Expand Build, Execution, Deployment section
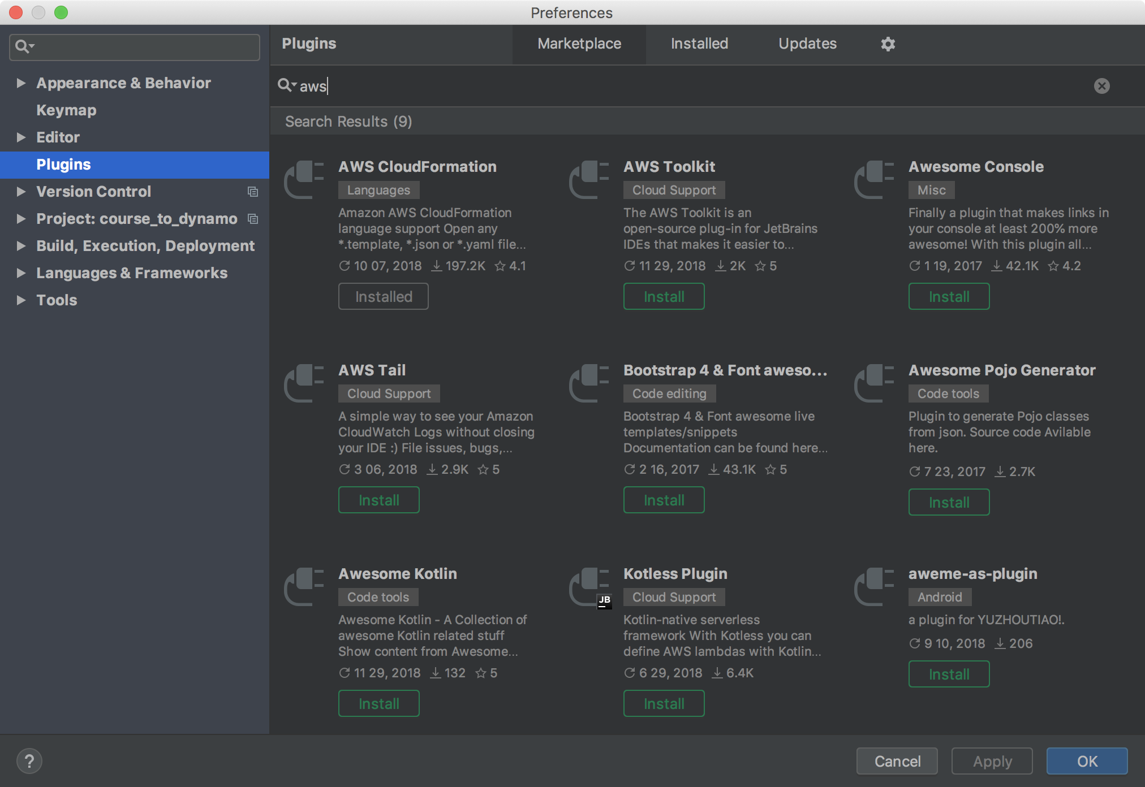 [21, 246]
